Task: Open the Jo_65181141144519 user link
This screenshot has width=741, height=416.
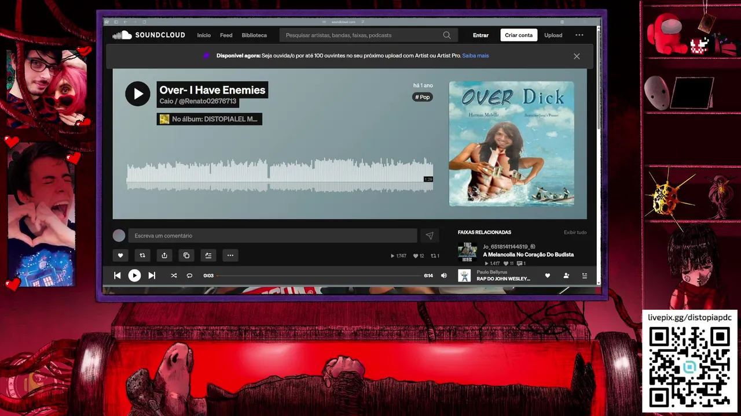Action: pyautogui.click(x=509, y=247)
